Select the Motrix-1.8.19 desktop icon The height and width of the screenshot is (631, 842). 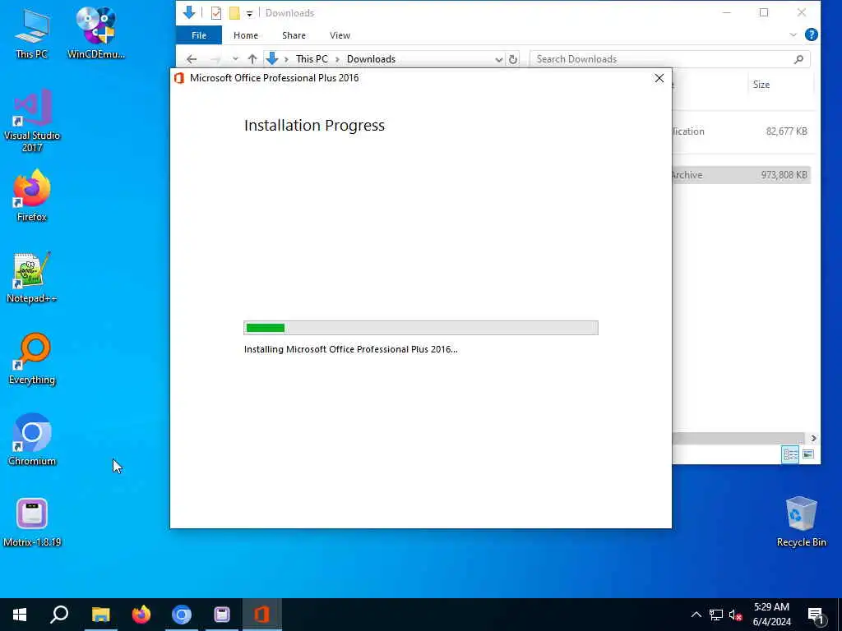[x=32, y=522]
